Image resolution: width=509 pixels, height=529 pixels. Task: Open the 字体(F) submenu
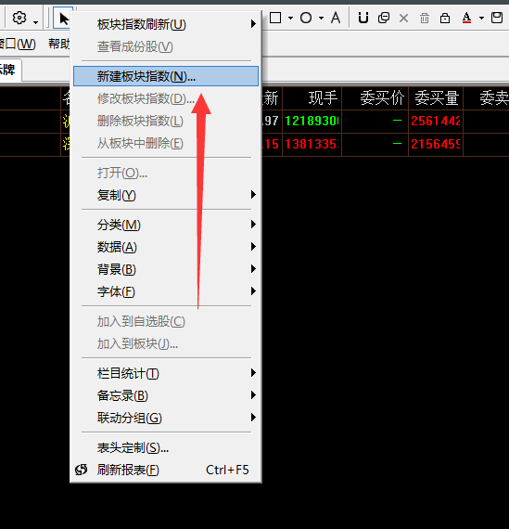(166, 291)
